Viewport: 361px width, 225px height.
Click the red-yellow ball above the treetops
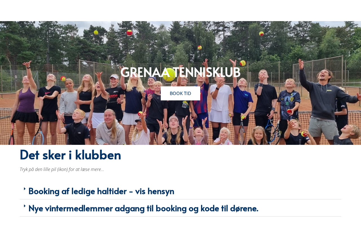[x=129, y=33]
